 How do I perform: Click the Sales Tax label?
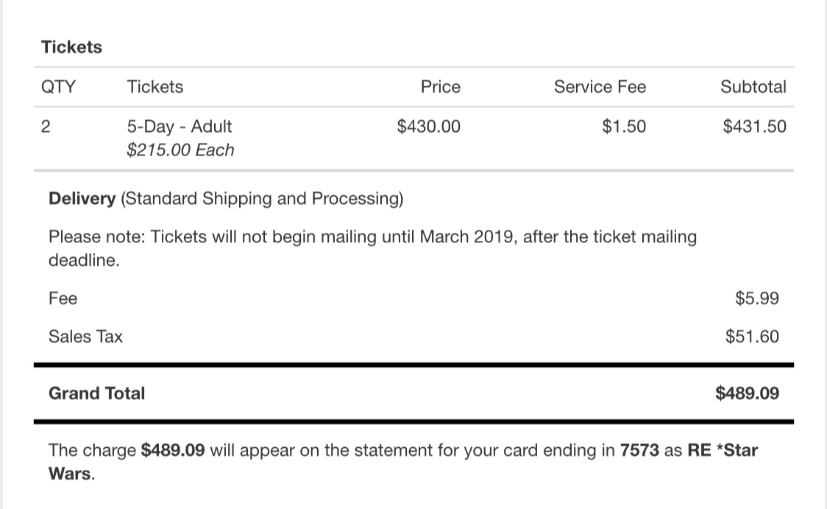(x=85, y=337)
